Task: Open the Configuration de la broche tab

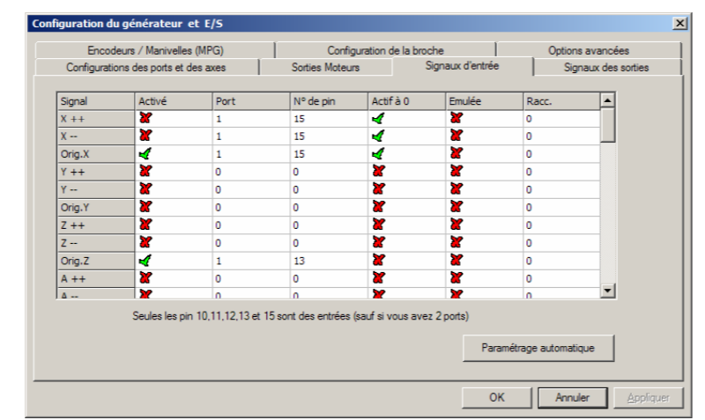Action: pos(384,51)
